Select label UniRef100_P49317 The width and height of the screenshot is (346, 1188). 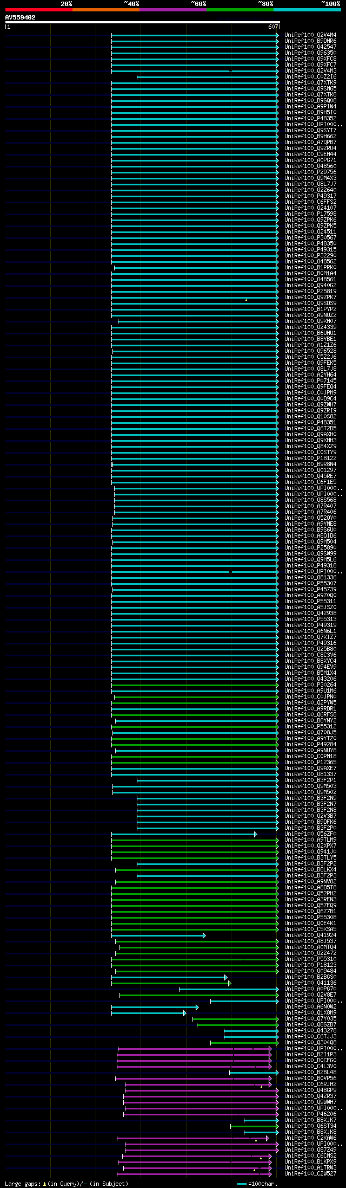310,196
